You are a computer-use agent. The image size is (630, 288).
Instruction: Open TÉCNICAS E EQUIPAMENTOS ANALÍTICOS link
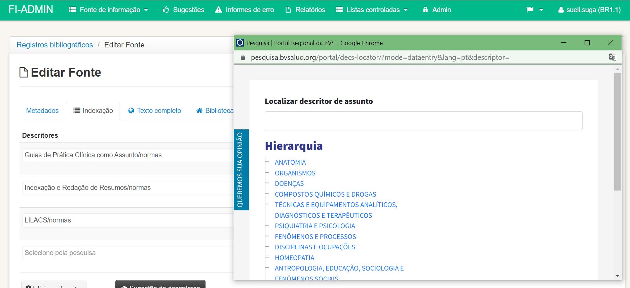tap(336, 210)
